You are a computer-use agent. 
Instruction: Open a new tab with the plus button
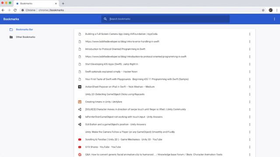pyautogui.click(x=63, y=3)
